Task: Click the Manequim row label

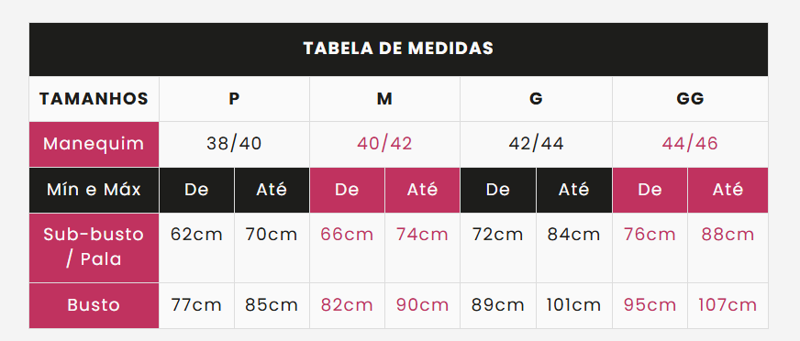Action: point(94,144)
